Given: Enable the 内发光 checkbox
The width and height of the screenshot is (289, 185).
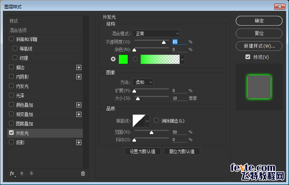Looking at the screenshot, I should point(12,86).
